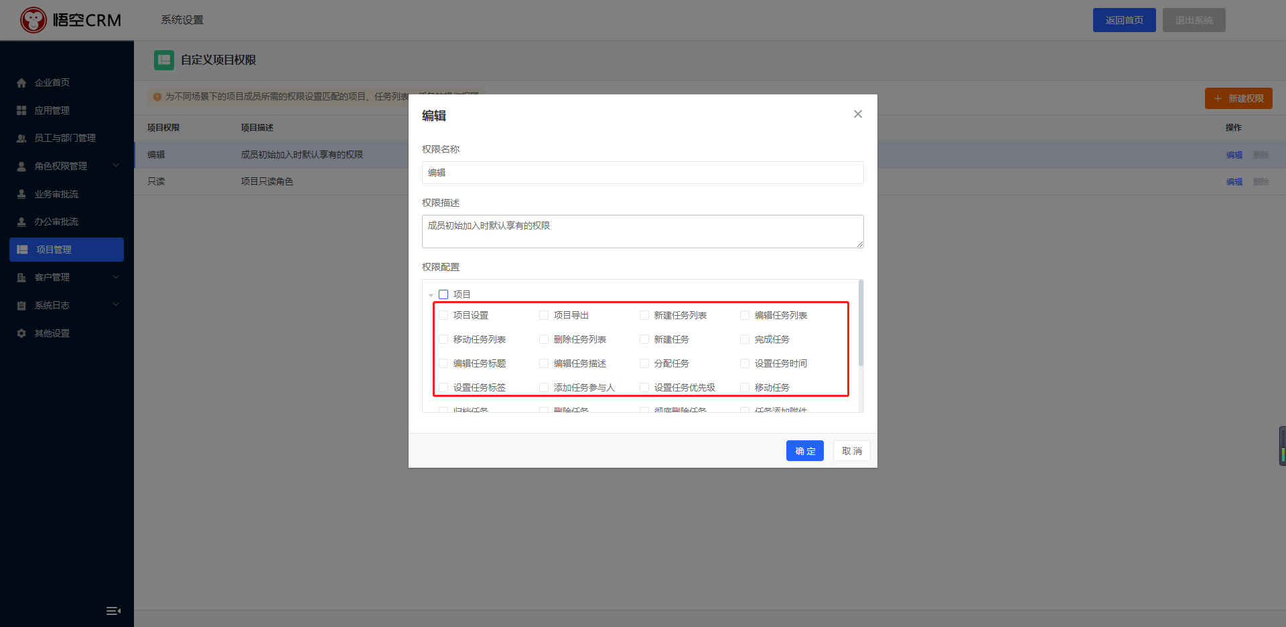The width and height of the screenshot is (1286, 627).
Task: Click the 员工与部门管理 people icon
Action: click(21, 139)
